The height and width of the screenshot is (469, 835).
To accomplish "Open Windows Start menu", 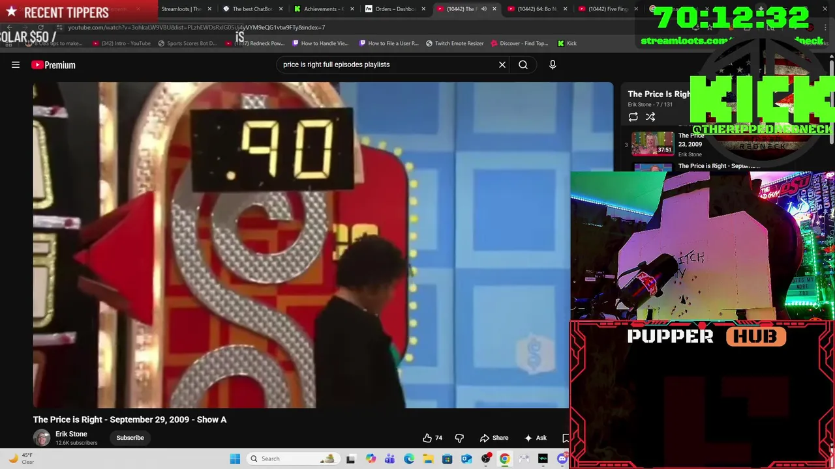I will pyautogui.click(x=235, y=459).
